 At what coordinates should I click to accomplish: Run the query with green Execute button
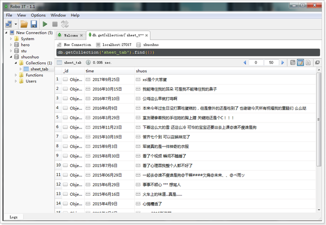[45, 24]
